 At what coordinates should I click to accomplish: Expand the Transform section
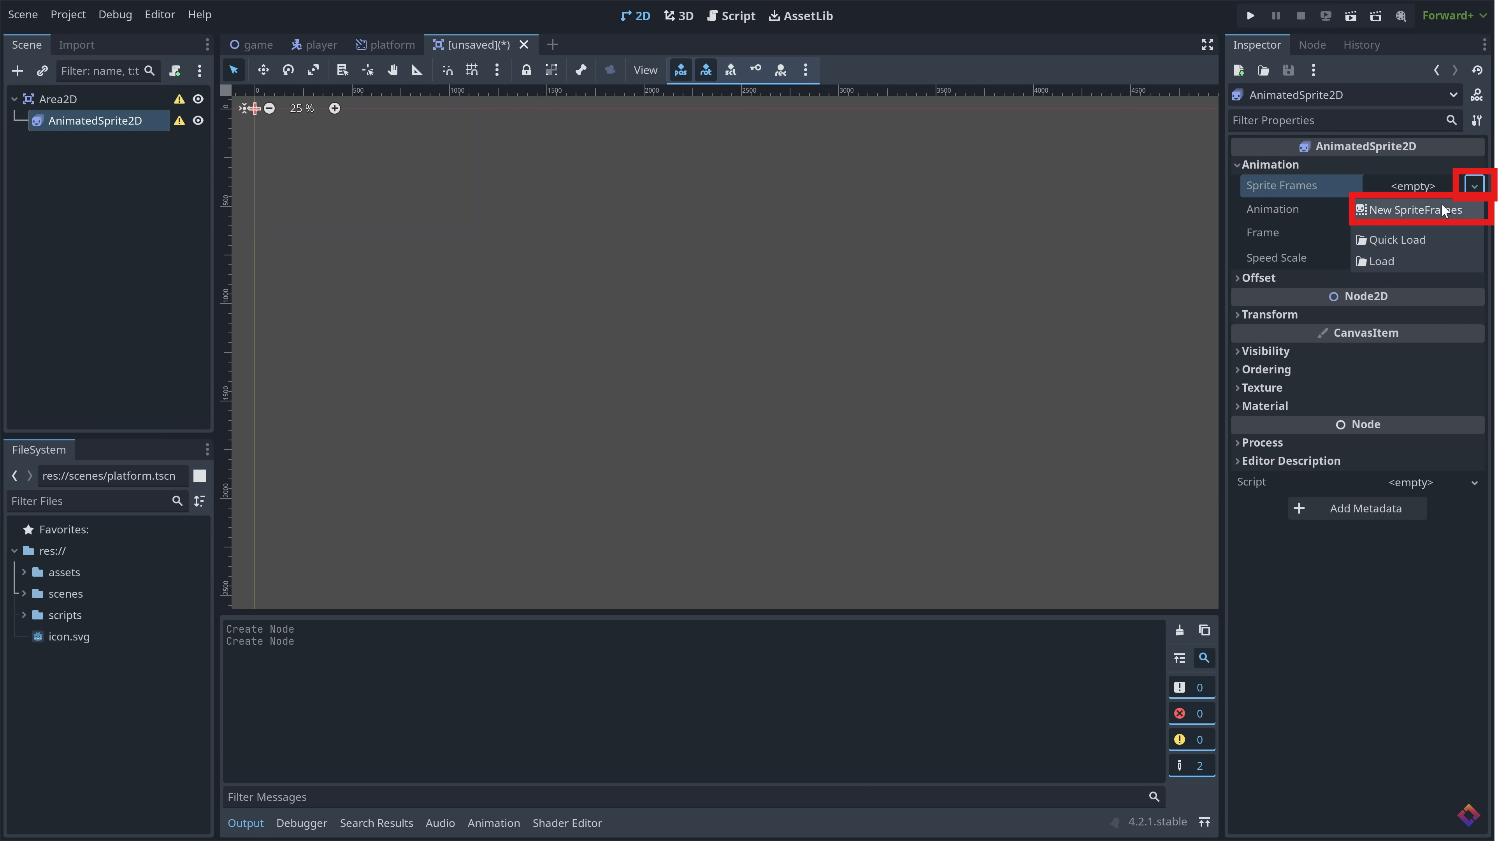point(1270,315)
